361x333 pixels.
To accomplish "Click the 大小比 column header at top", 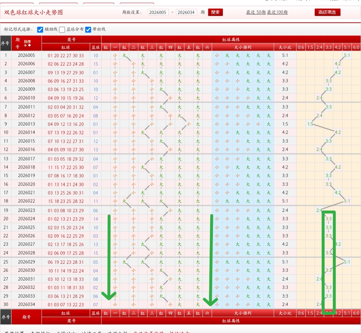I will (x=285, y=47).
